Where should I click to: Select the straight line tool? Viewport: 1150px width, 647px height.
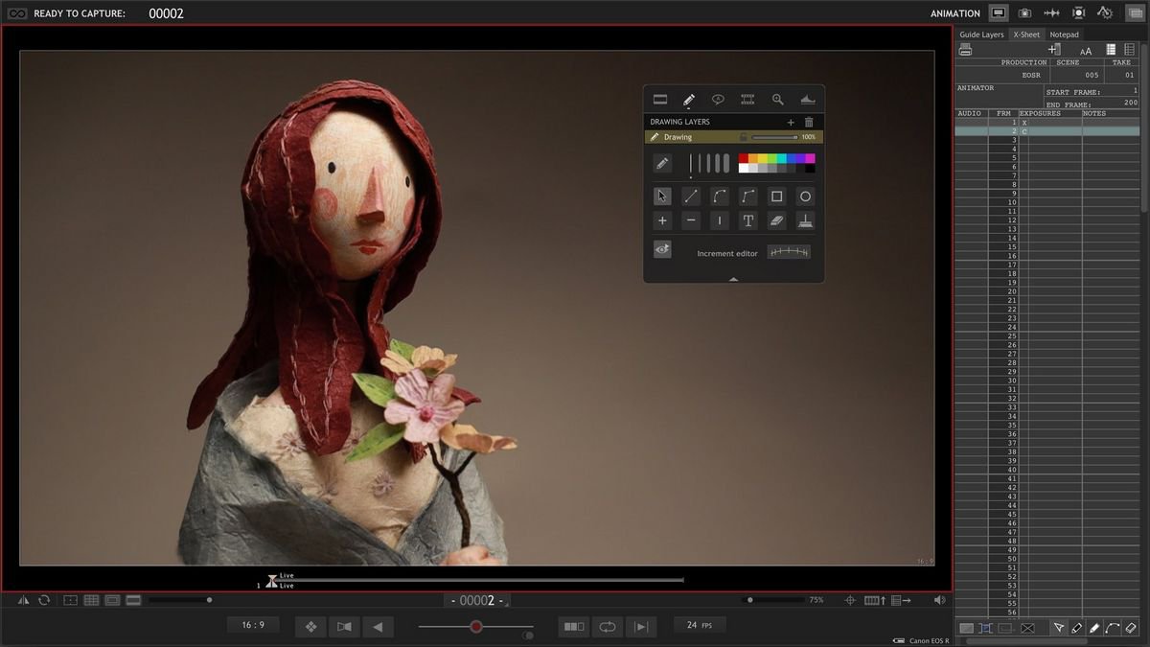point(691,196)
